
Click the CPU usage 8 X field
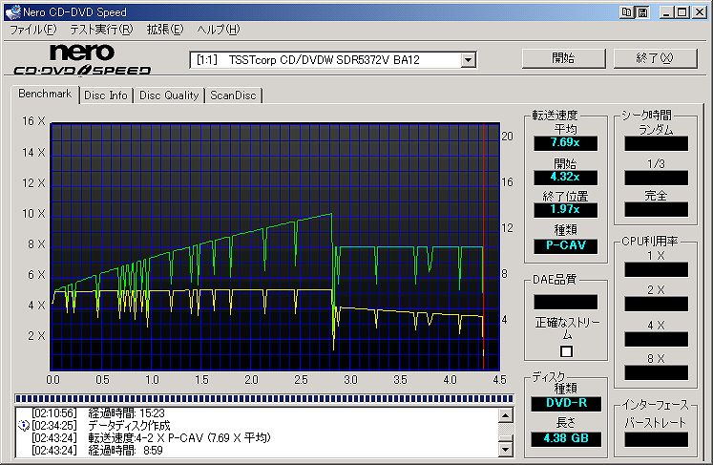[x=656, y=373]
